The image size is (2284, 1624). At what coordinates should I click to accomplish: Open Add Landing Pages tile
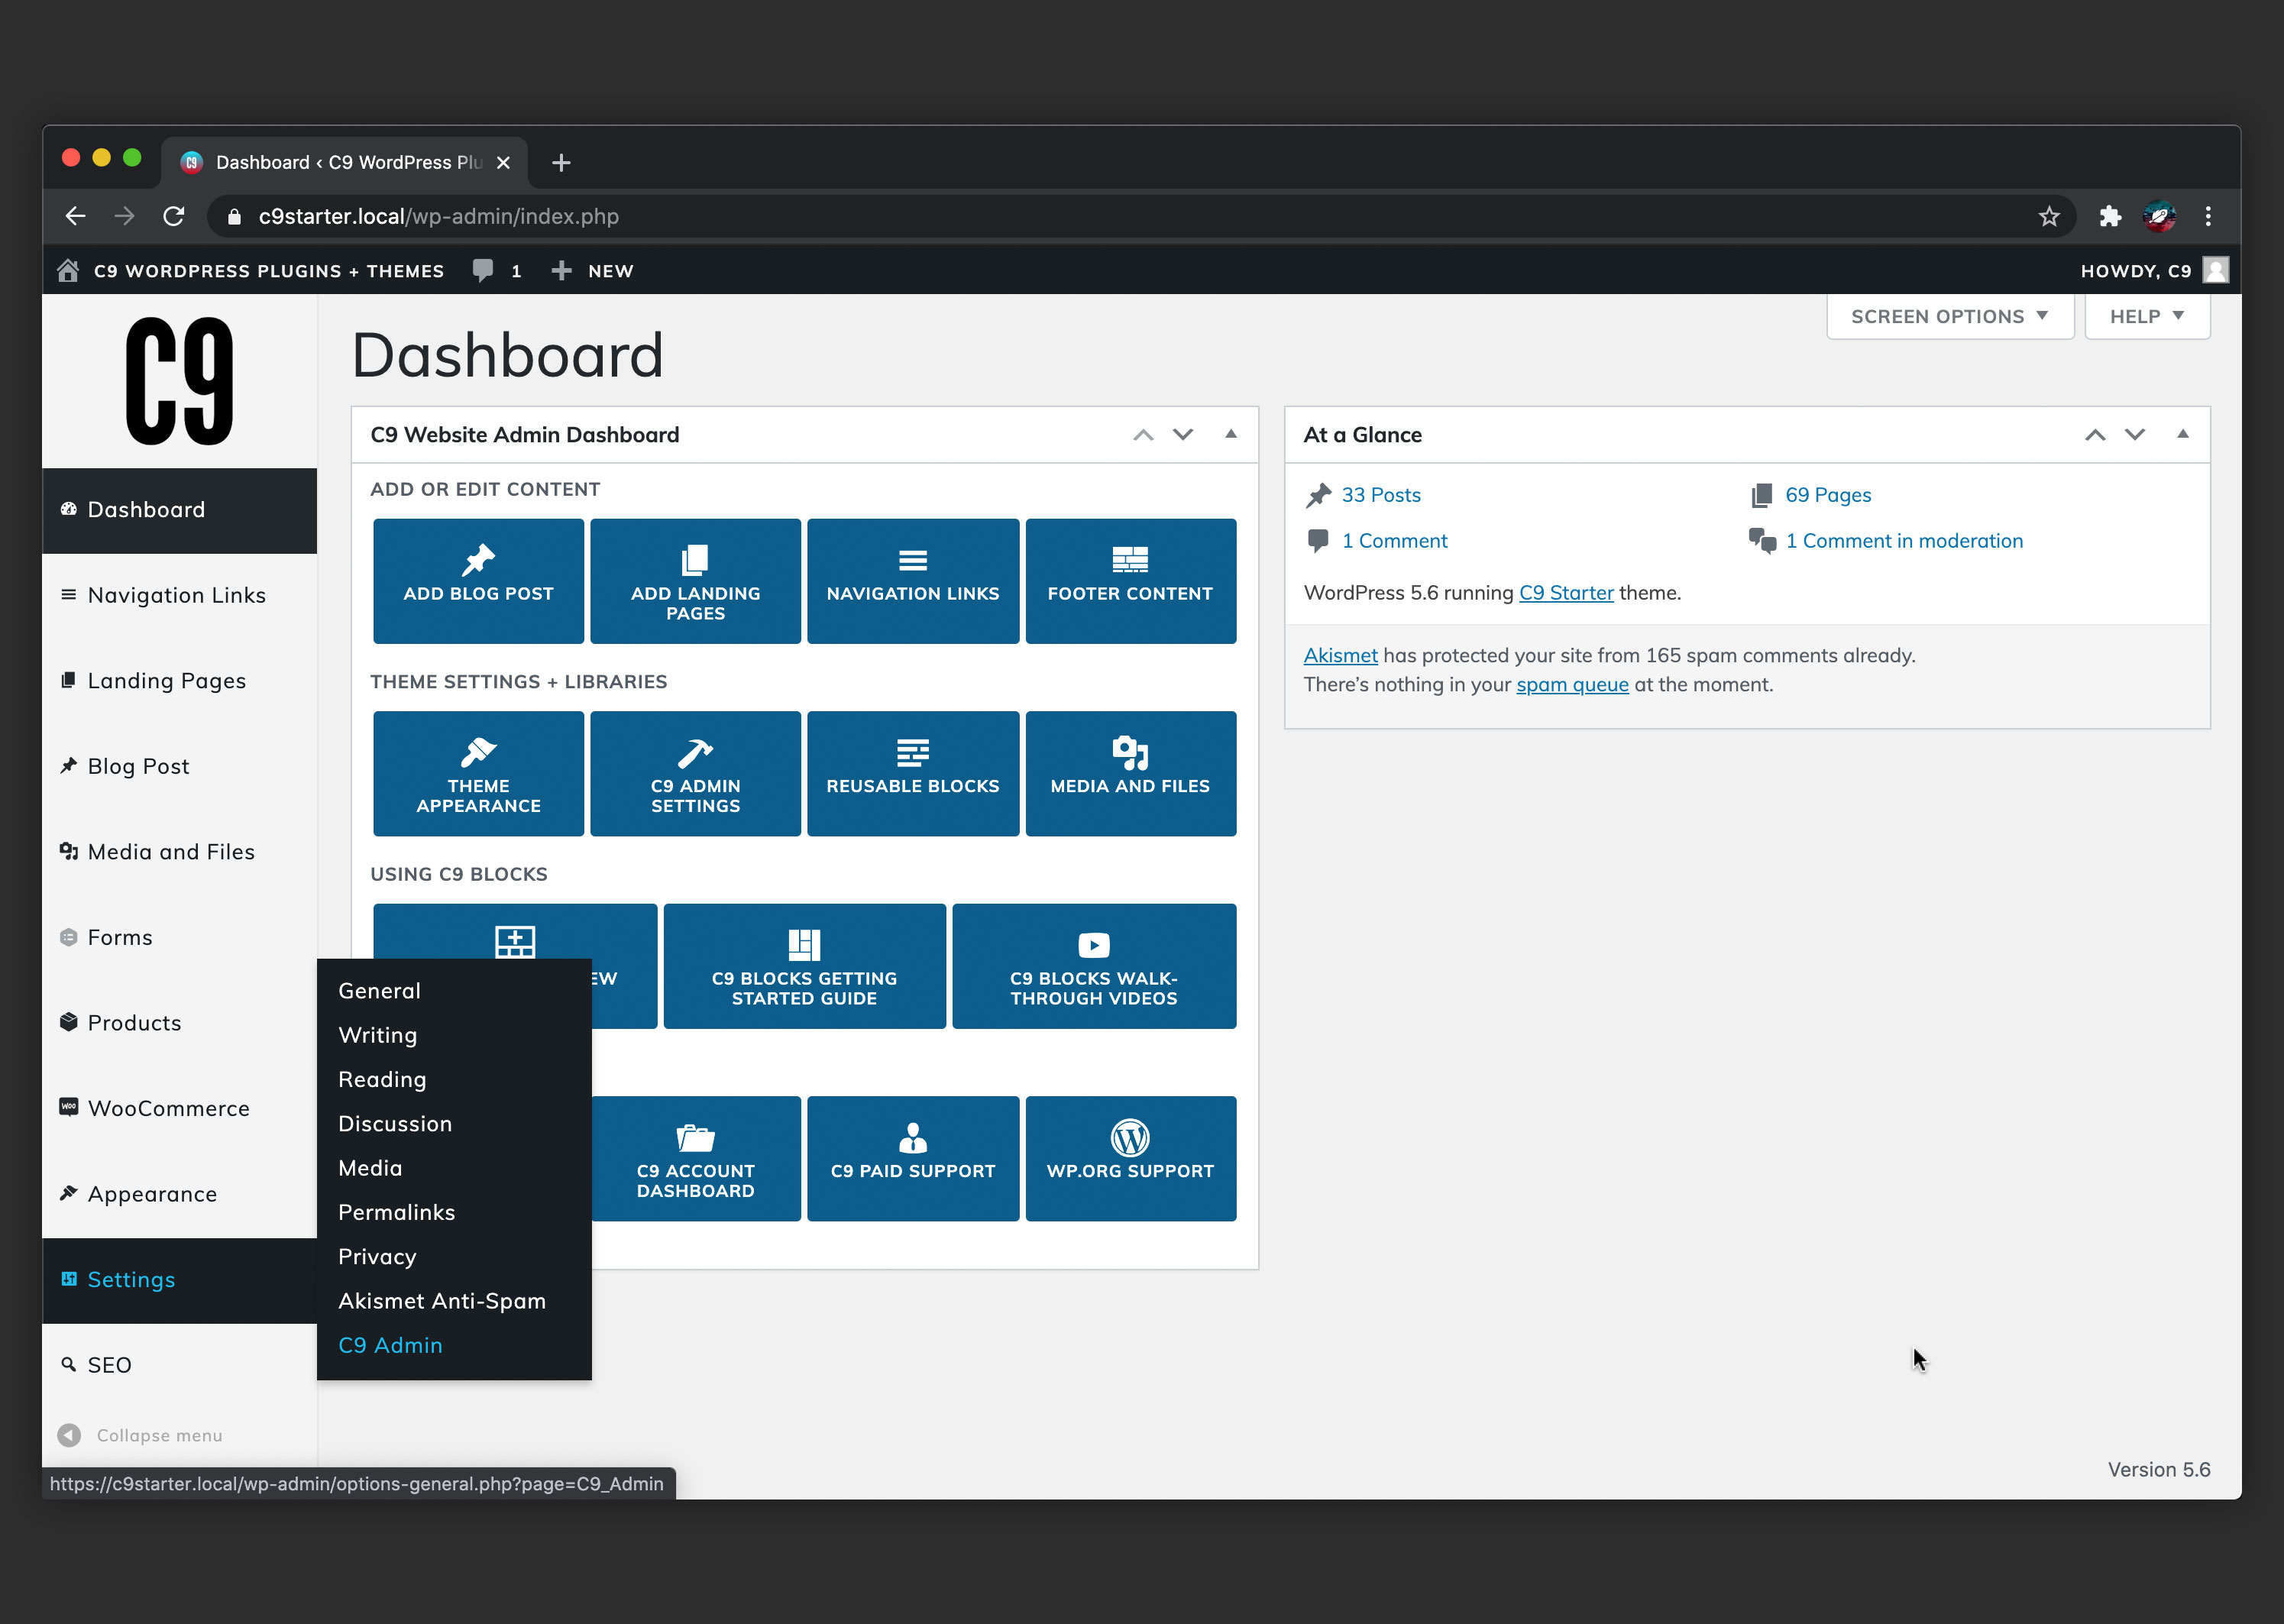(696, 581)
